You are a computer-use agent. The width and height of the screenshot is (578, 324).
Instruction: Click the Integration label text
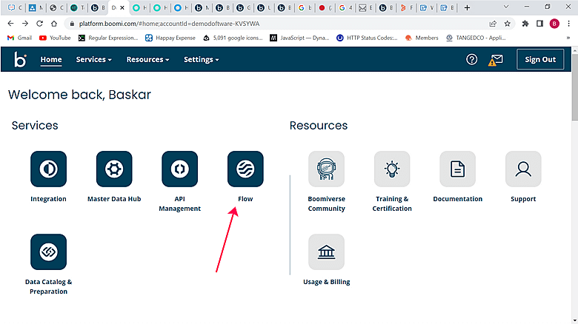pos(48,199)
